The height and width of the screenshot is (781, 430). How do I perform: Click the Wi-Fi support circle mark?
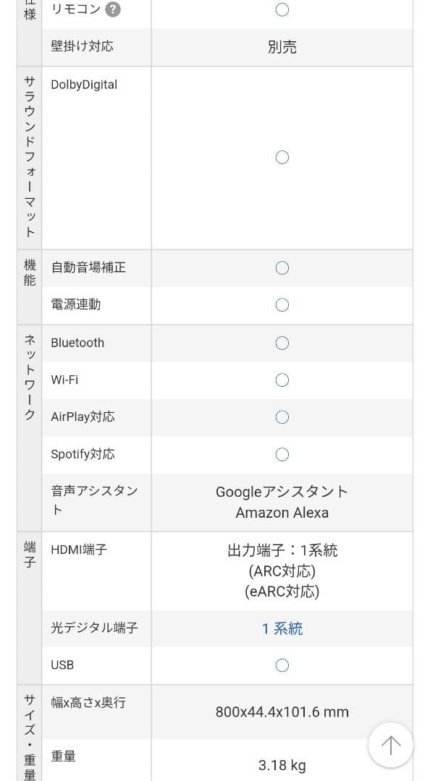tap(282, 380)
